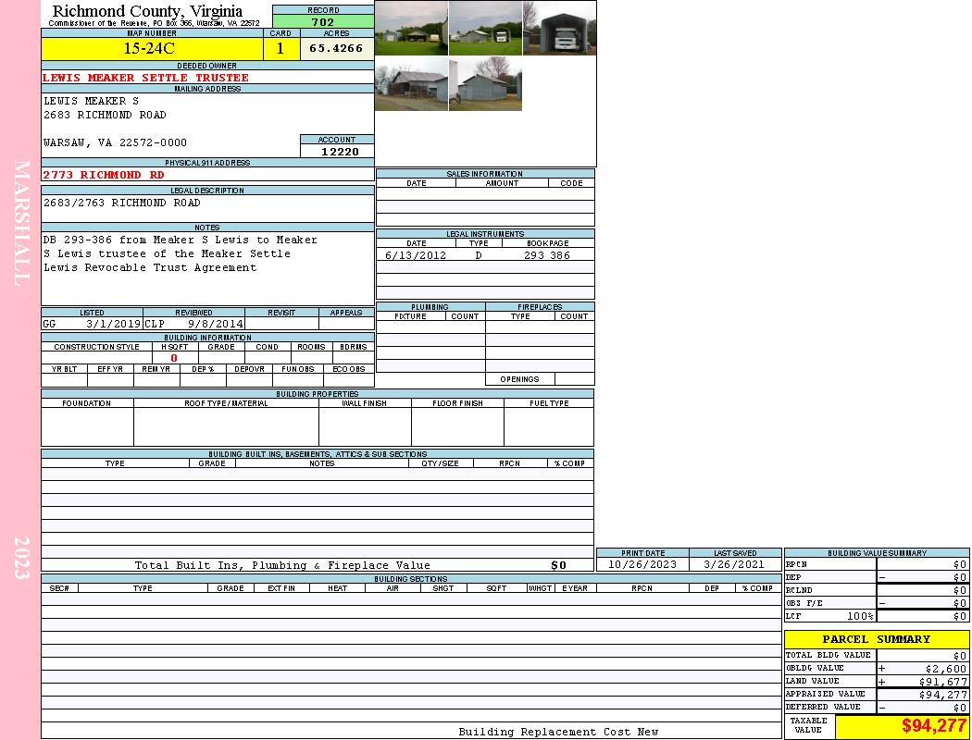Click the print date 10/26/2023 field
Image resolution: width=972 pixels, height=740 pixels.
tap(642, 564)
